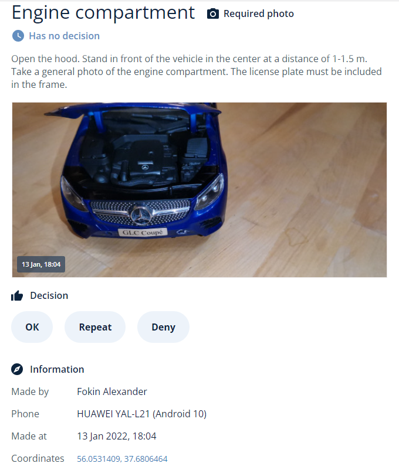Click the photo instructions paragraph

[197, 71]
